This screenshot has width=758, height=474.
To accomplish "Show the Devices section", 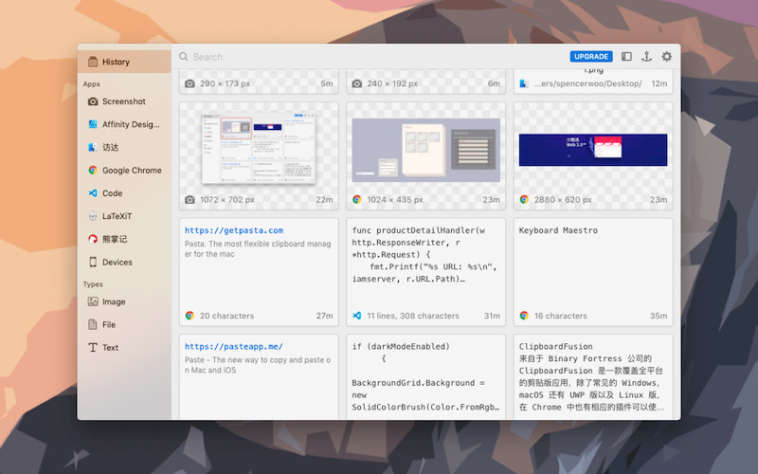I will 124,263.
